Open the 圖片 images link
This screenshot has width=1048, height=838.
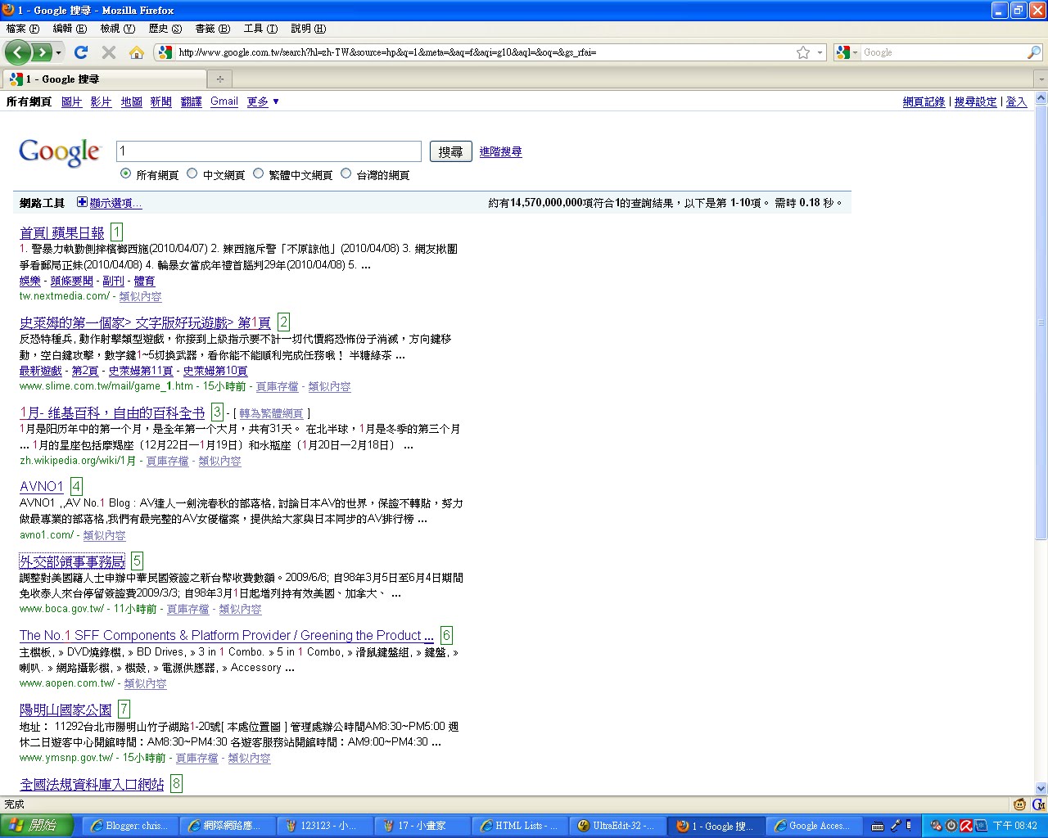[x=72, y=101]
